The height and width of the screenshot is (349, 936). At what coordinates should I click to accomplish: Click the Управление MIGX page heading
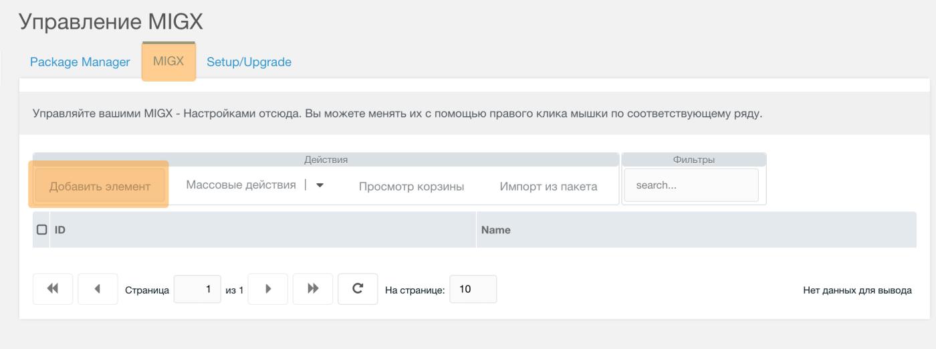[x=111, y=22]
